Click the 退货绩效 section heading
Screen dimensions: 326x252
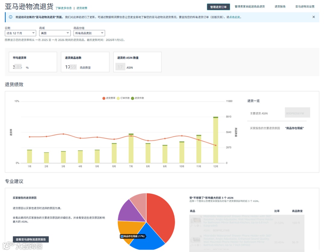(x=14, y=84)
